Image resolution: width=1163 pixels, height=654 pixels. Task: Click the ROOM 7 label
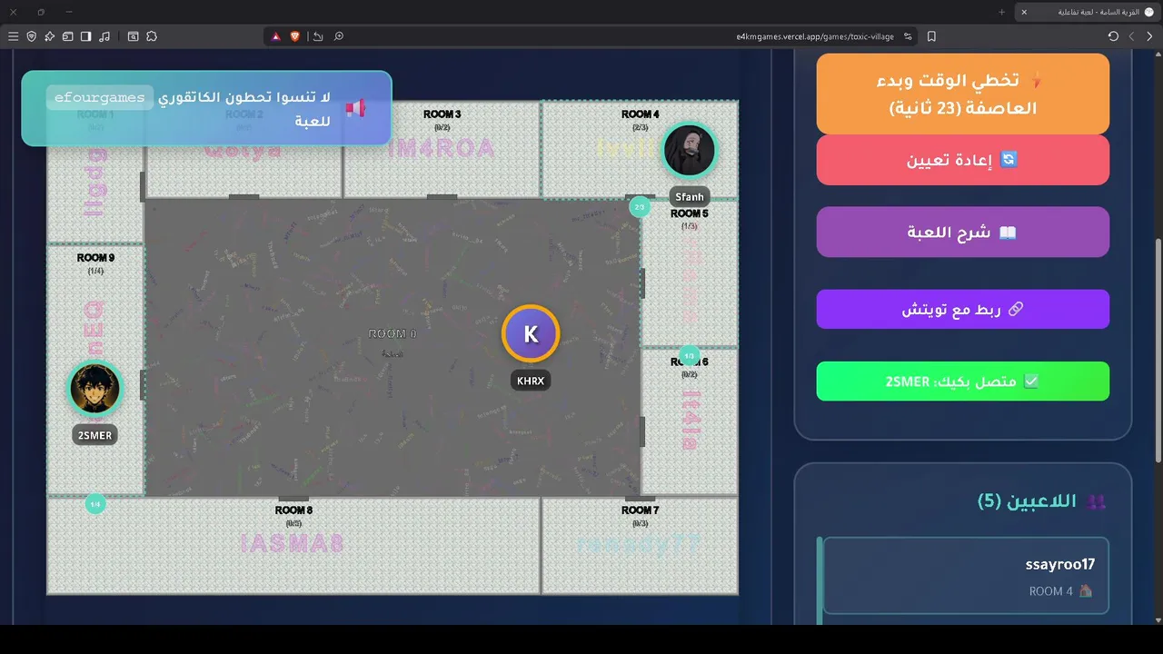click(641, 510)
